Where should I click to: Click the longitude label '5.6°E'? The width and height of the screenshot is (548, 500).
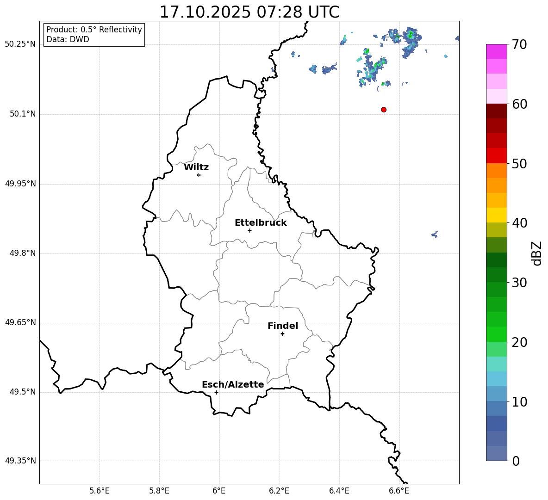tap(100, 491)
